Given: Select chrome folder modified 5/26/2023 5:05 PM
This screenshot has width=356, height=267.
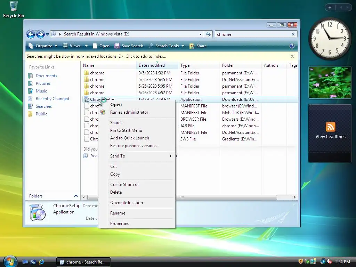Looking at the screenshot, I should point(190,86).
